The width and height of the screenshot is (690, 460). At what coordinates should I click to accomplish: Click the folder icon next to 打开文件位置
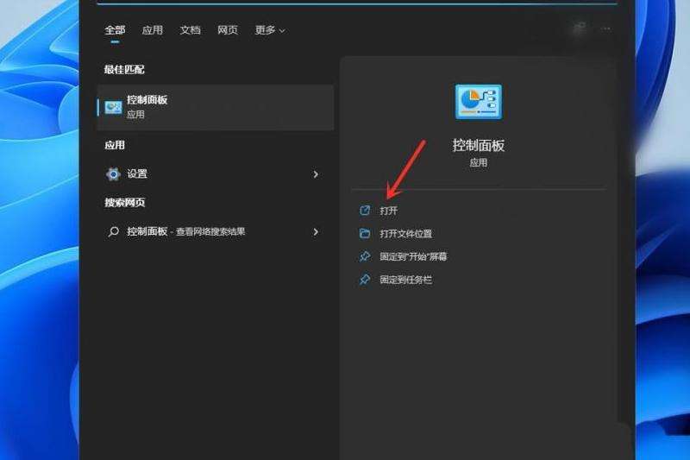365,233
